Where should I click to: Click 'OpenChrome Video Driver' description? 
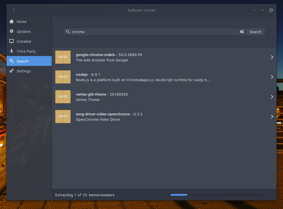98,120
